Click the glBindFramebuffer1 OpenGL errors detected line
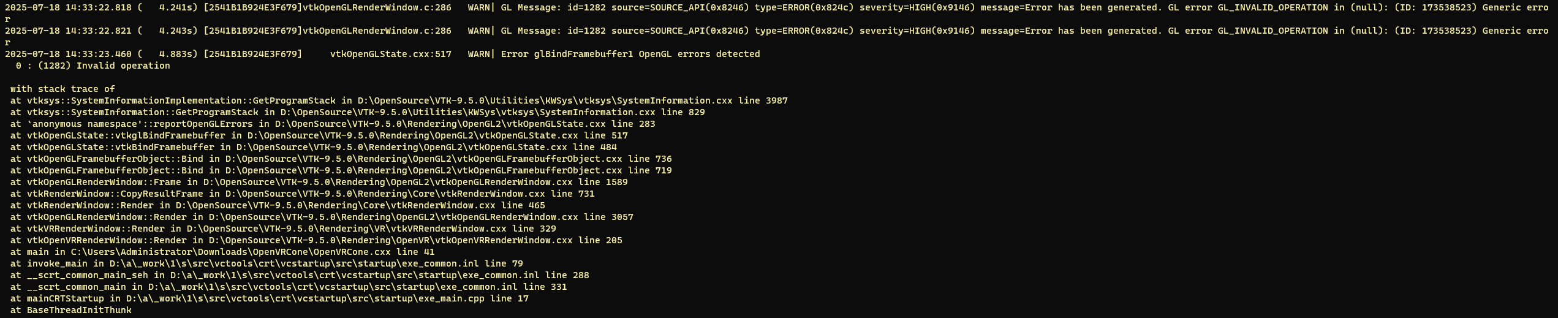The width and height of the screenshot is (1558, 318). (382, 54)
